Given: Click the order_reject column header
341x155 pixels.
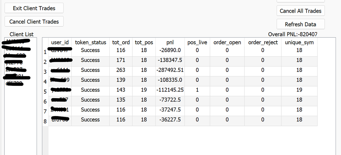Looking at the screenshot, I should (x=263, y=42).
